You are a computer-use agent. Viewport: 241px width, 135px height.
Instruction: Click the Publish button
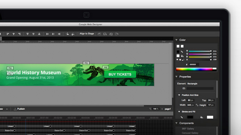[x=19, y=109]
